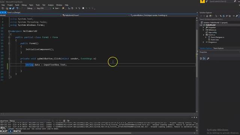
Task: Click Output panel Clear All icon
Action: click(x=64, y=121)
